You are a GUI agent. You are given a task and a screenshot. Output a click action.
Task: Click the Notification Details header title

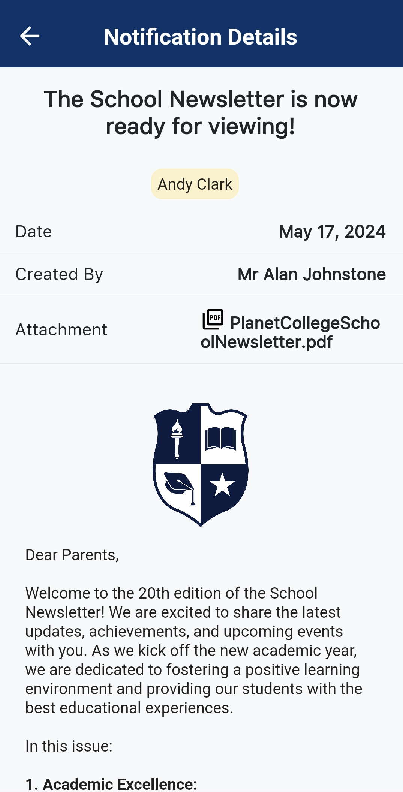(201, 37)
